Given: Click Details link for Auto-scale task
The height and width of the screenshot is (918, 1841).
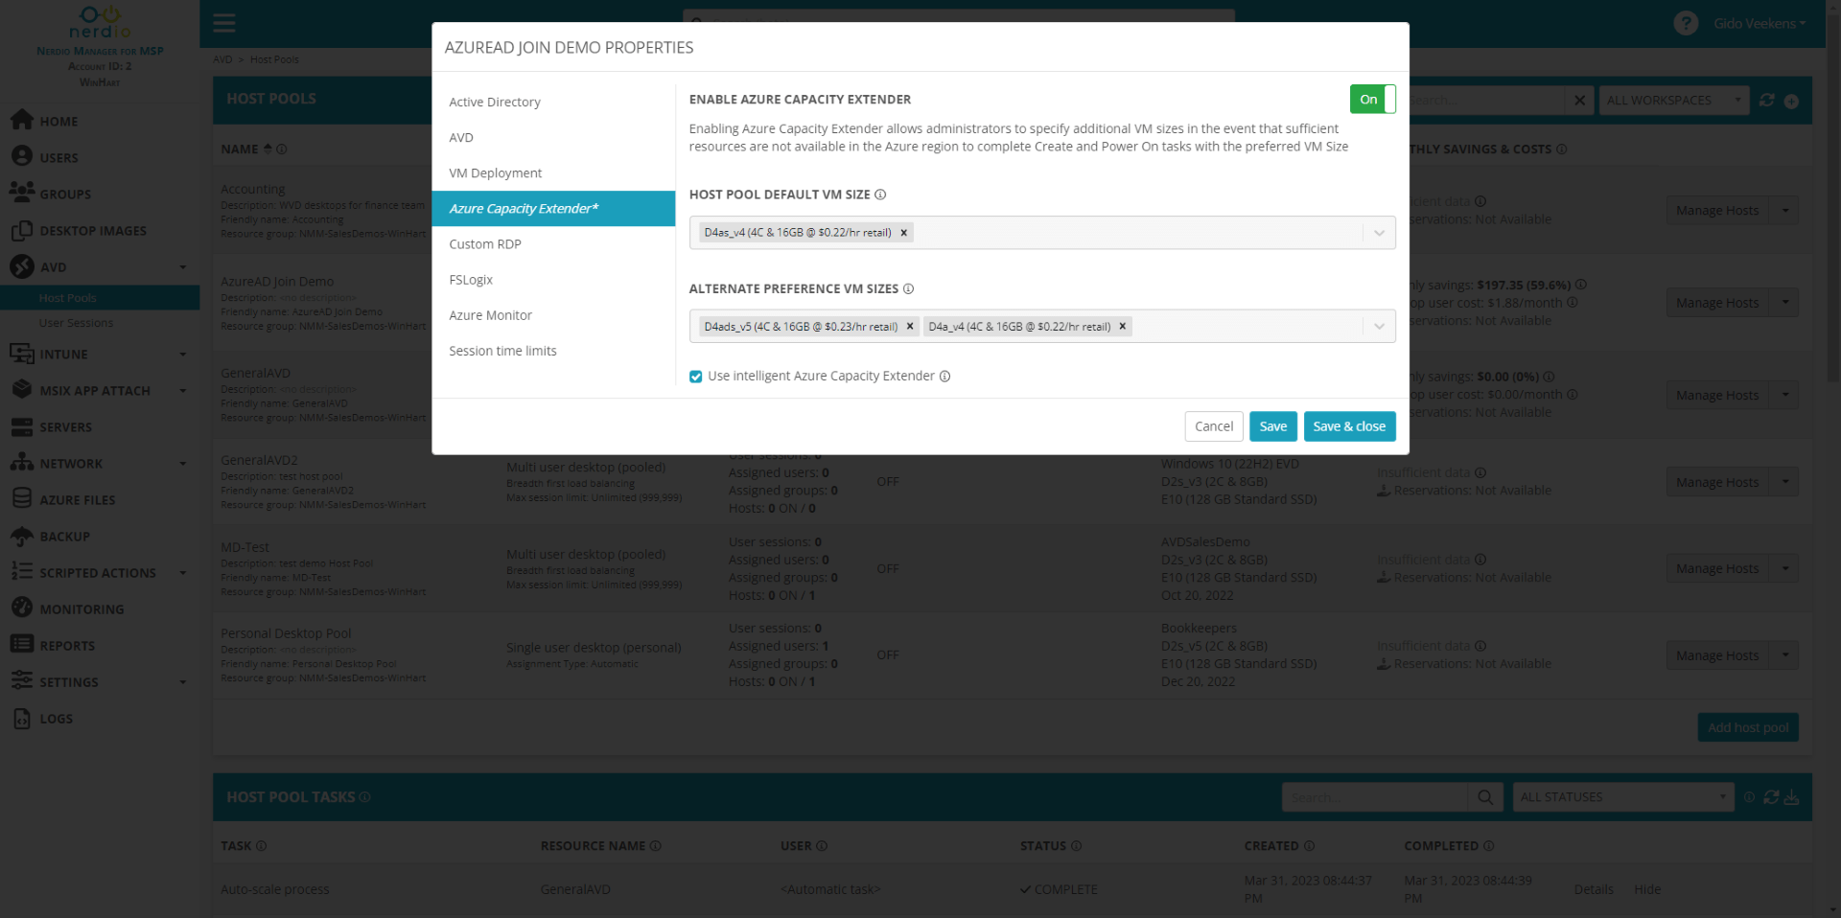Looking at the screenshot, I should point(1594,889).
